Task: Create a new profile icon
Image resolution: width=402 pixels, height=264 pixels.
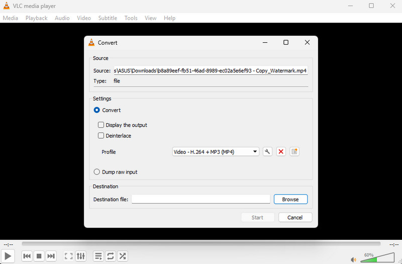Action: 294,152
